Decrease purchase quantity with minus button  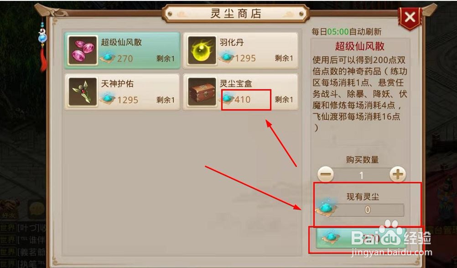click(325, 175)
